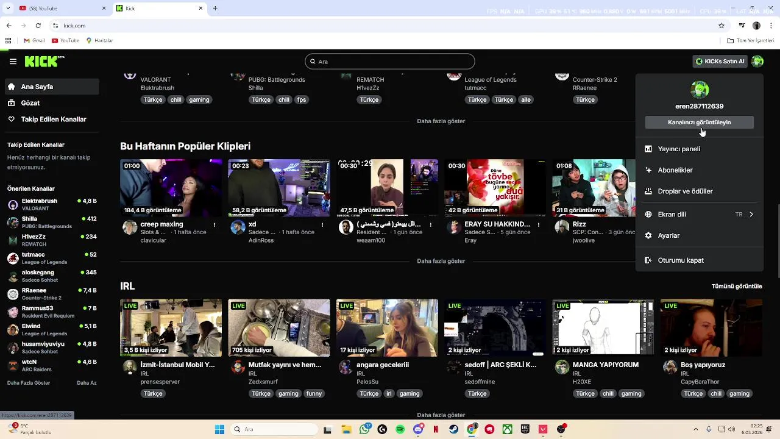
Task: Click Daha fazla göster below popular clips
Action: [x=441, y=261]
